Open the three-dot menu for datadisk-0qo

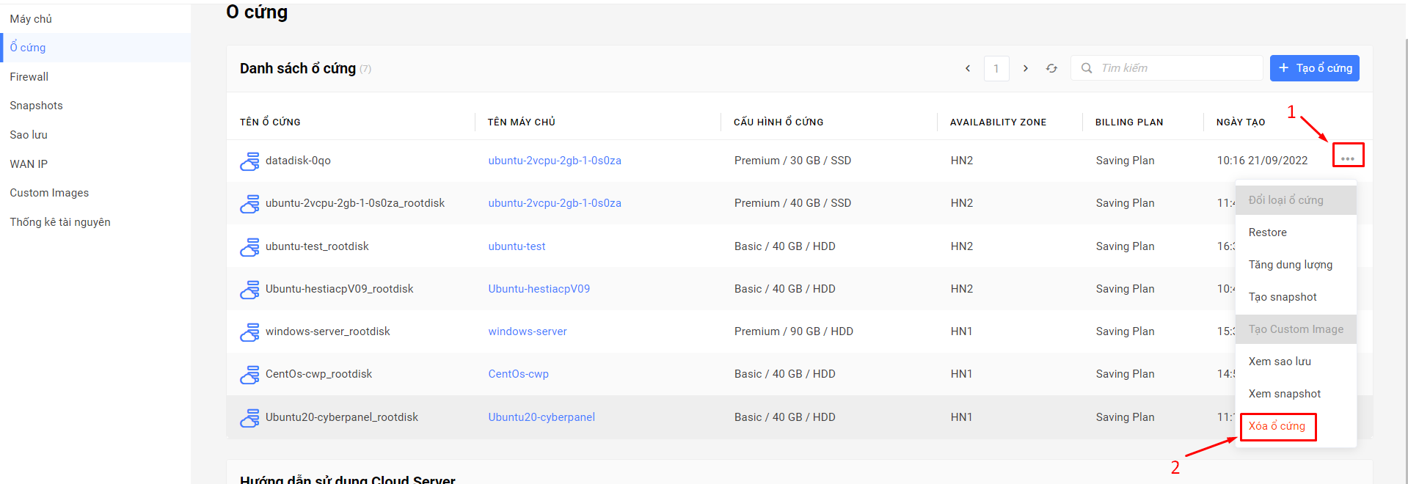coord(1348,158)
